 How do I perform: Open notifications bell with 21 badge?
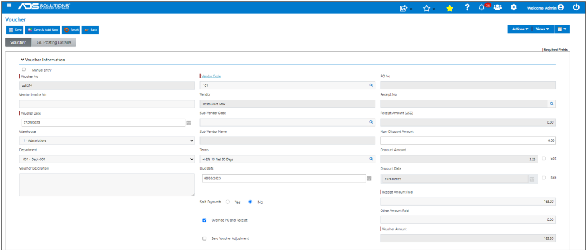[483, 7]
